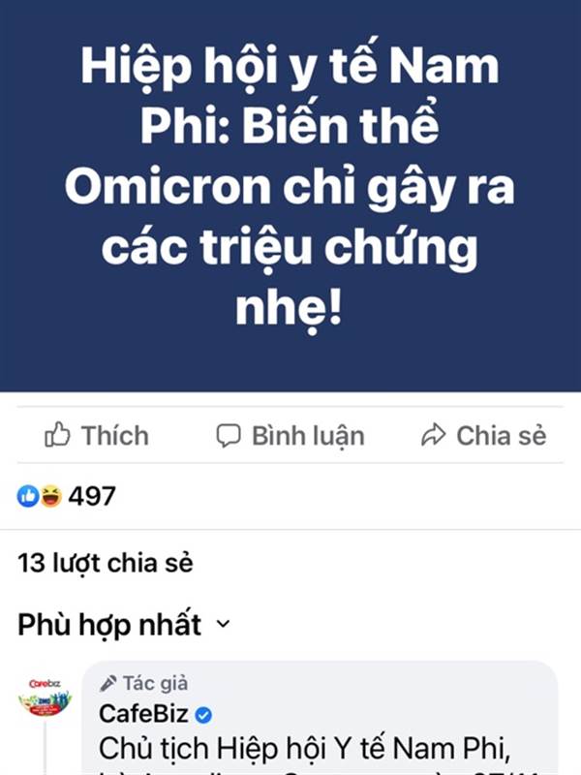Share the post via Chia sẻ
The width and height of the screenshot is (581, 775).
(x=483, y=435)
